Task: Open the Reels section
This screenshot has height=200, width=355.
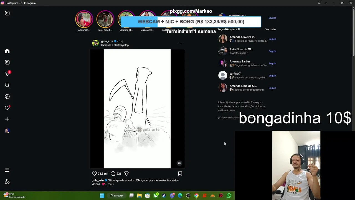Action: pyautogui.click(x=7, y=62)
